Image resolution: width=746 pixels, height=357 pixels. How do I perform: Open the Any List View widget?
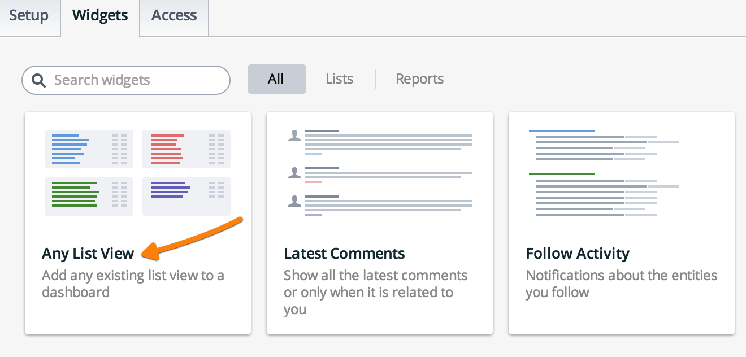coord(137,222)
